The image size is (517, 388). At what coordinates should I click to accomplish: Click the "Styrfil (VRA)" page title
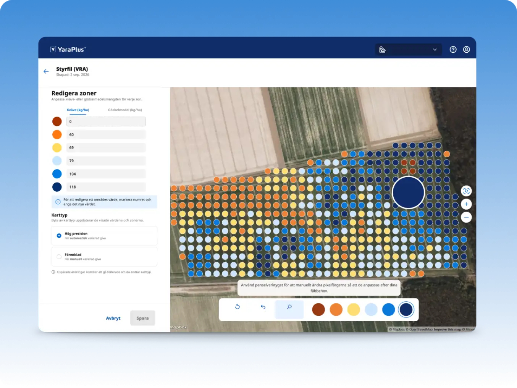coord(72,69)
